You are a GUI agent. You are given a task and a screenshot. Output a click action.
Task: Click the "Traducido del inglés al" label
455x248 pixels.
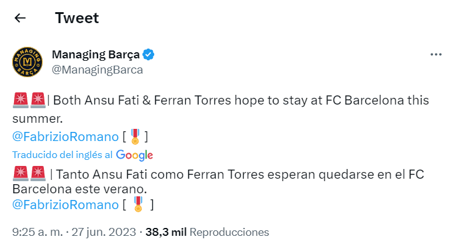pos(62,154)
